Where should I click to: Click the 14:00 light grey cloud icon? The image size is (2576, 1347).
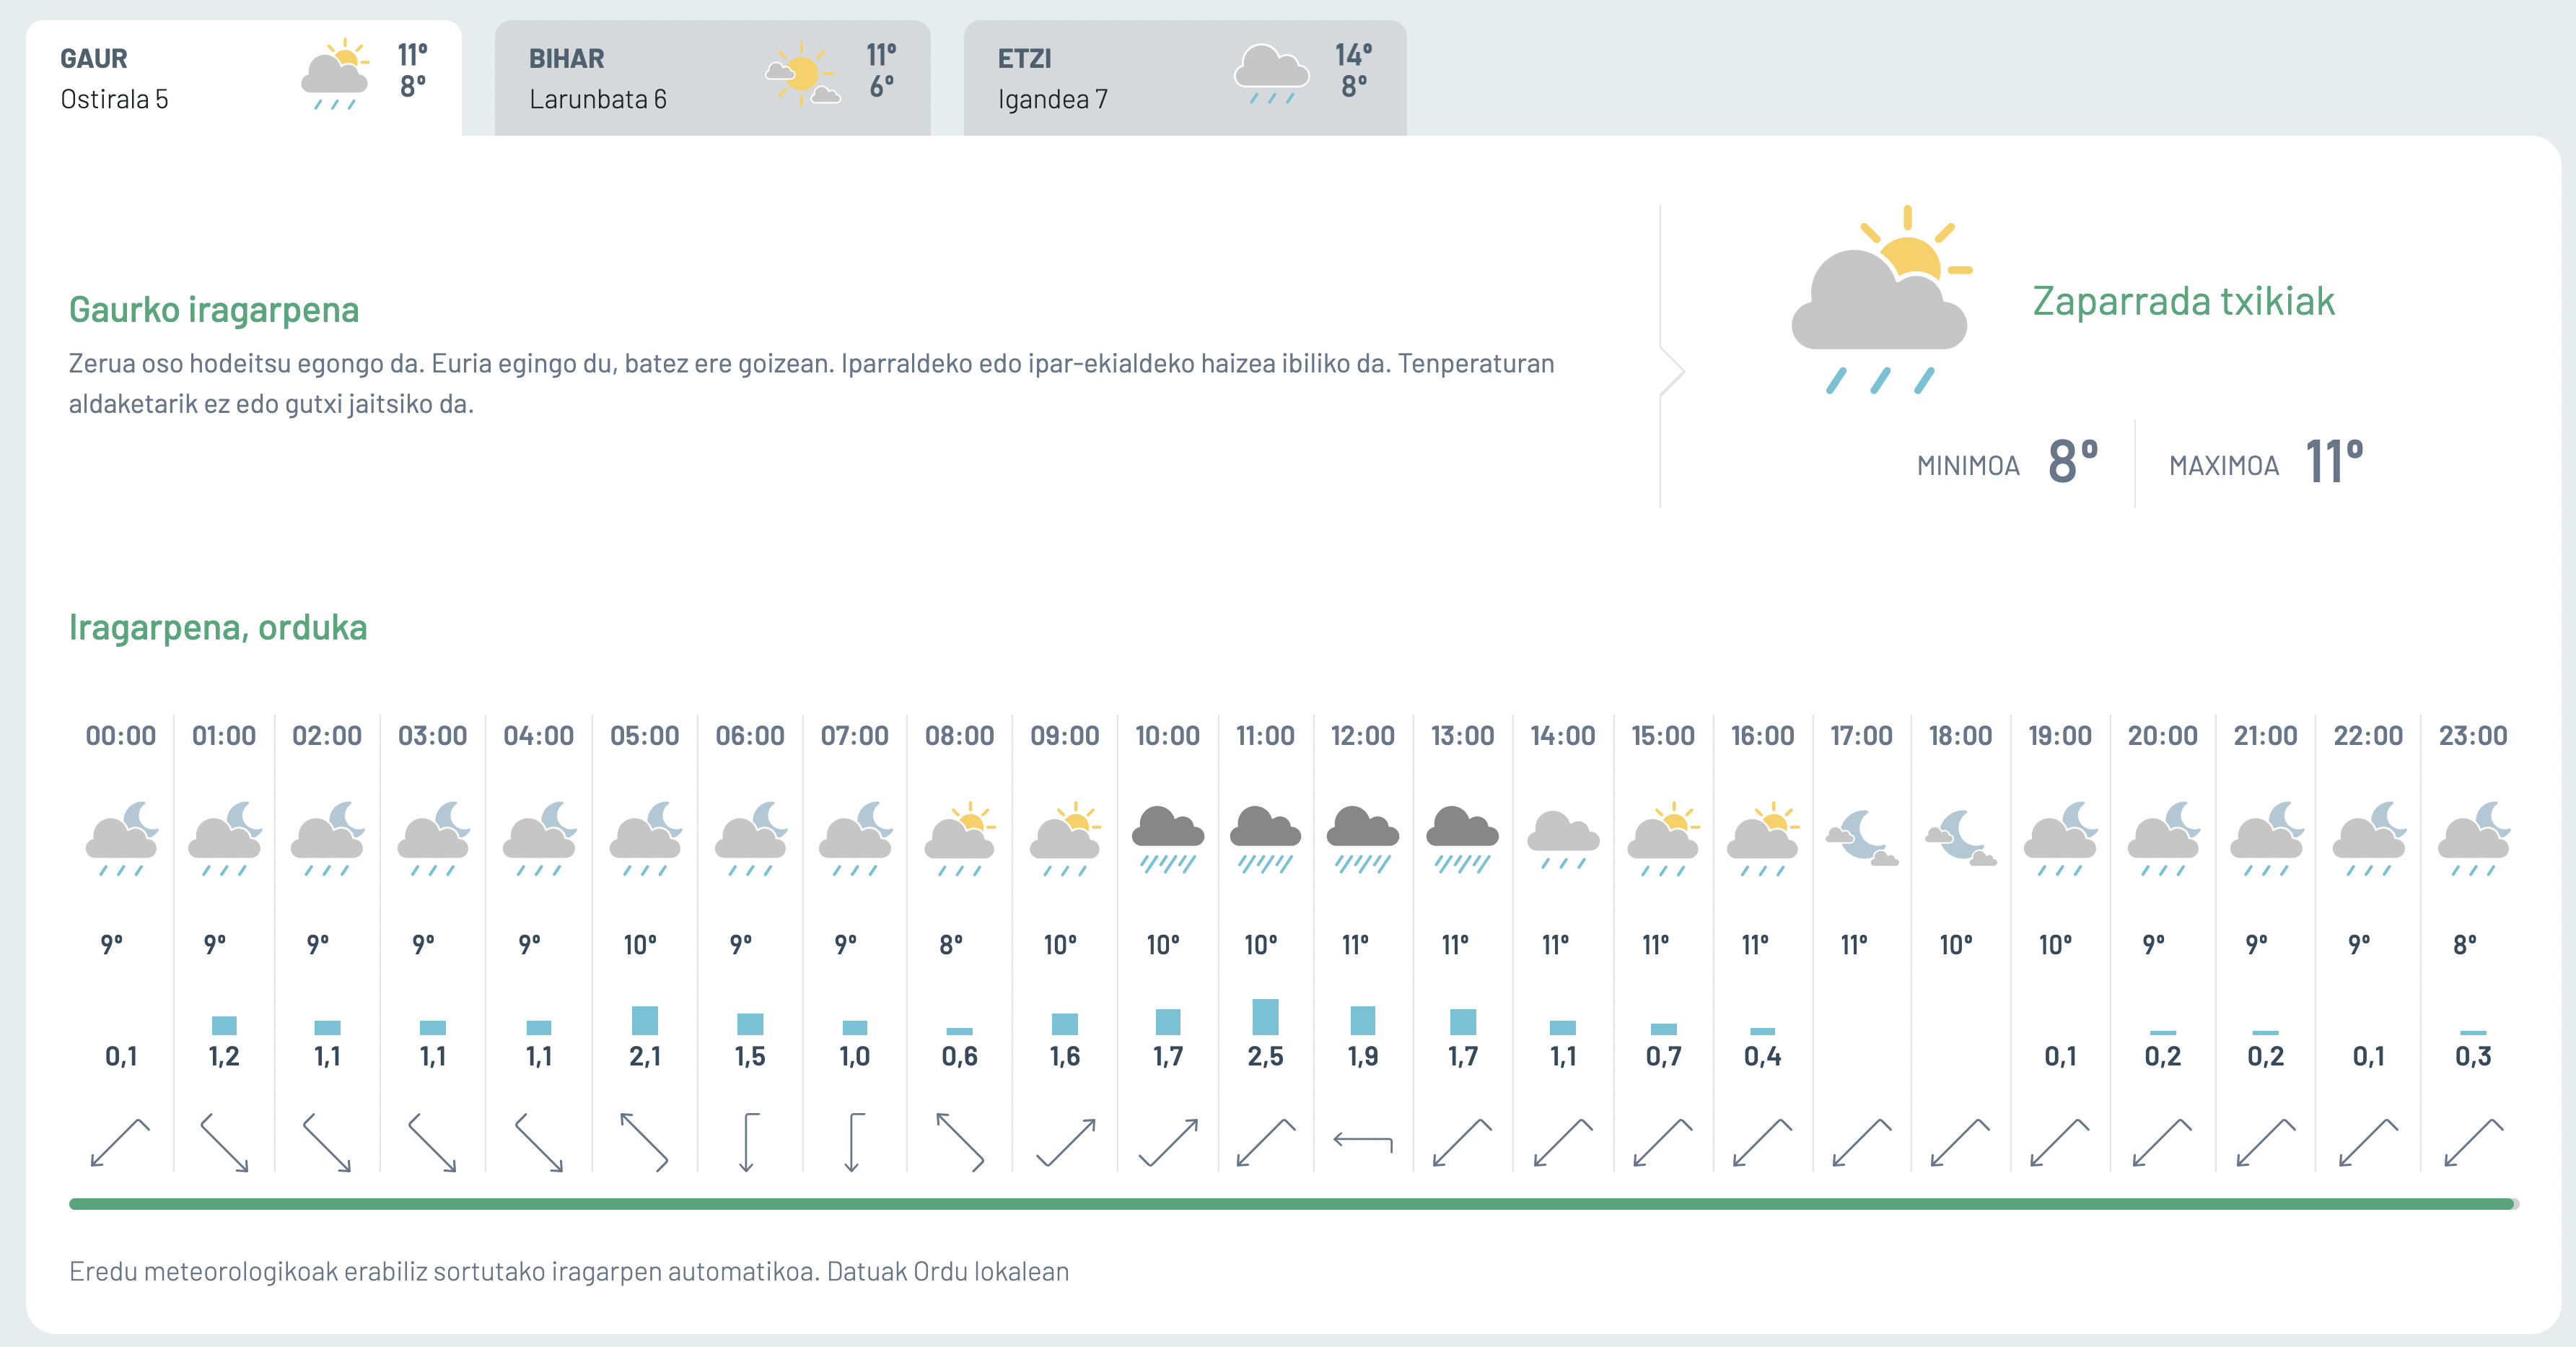pos(1563,839)
